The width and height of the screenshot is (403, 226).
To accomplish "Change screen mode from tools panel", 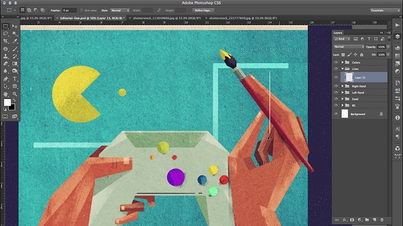I will tap(14, 116).
